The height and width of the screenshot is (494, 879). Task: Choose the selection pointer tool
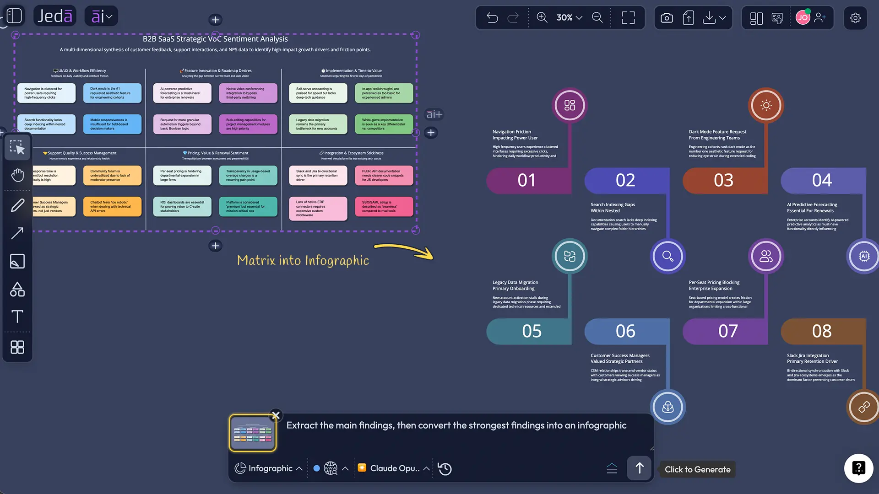click(x=17, y=147)
